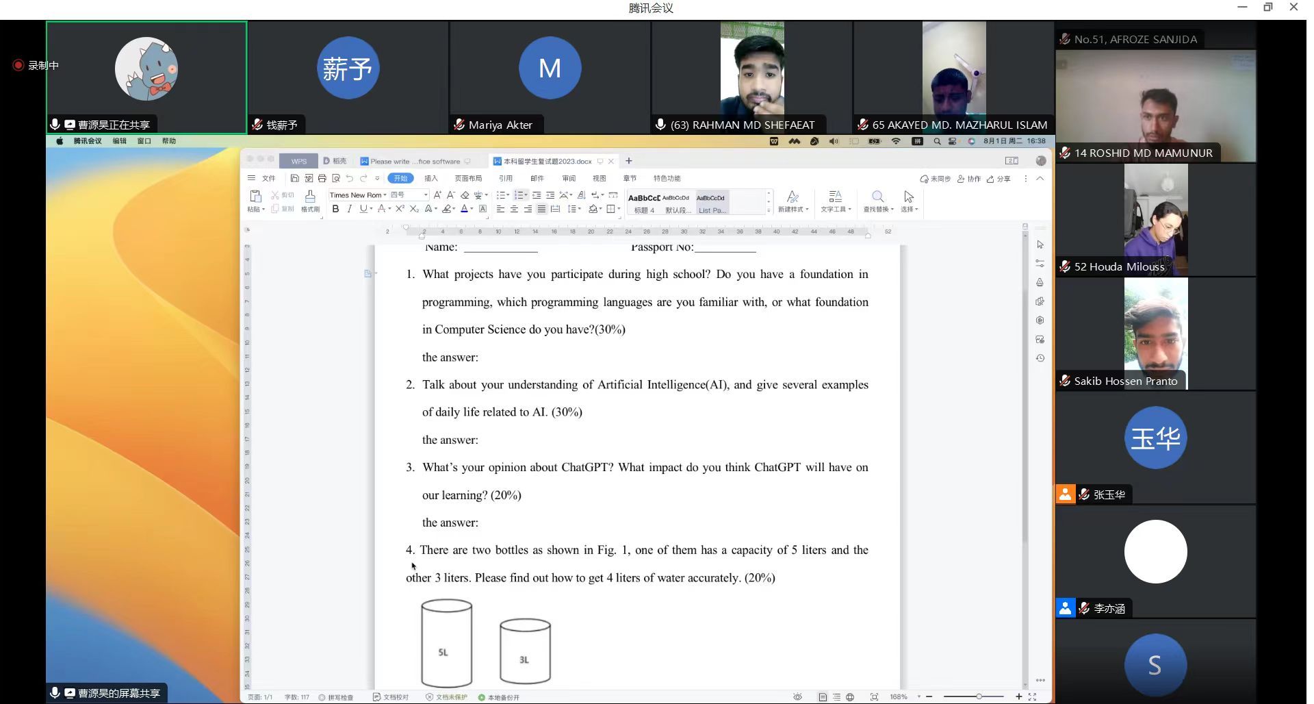Image resolution: width=1314 pixels, height=704 pixels.
Task: Open the Select tool dropdown
Action: pos(909,209)
